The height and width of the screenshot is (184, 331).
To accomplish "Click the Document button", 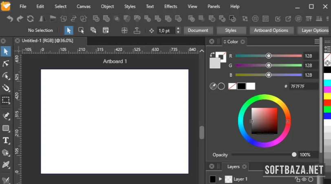I will coord(198,31).
